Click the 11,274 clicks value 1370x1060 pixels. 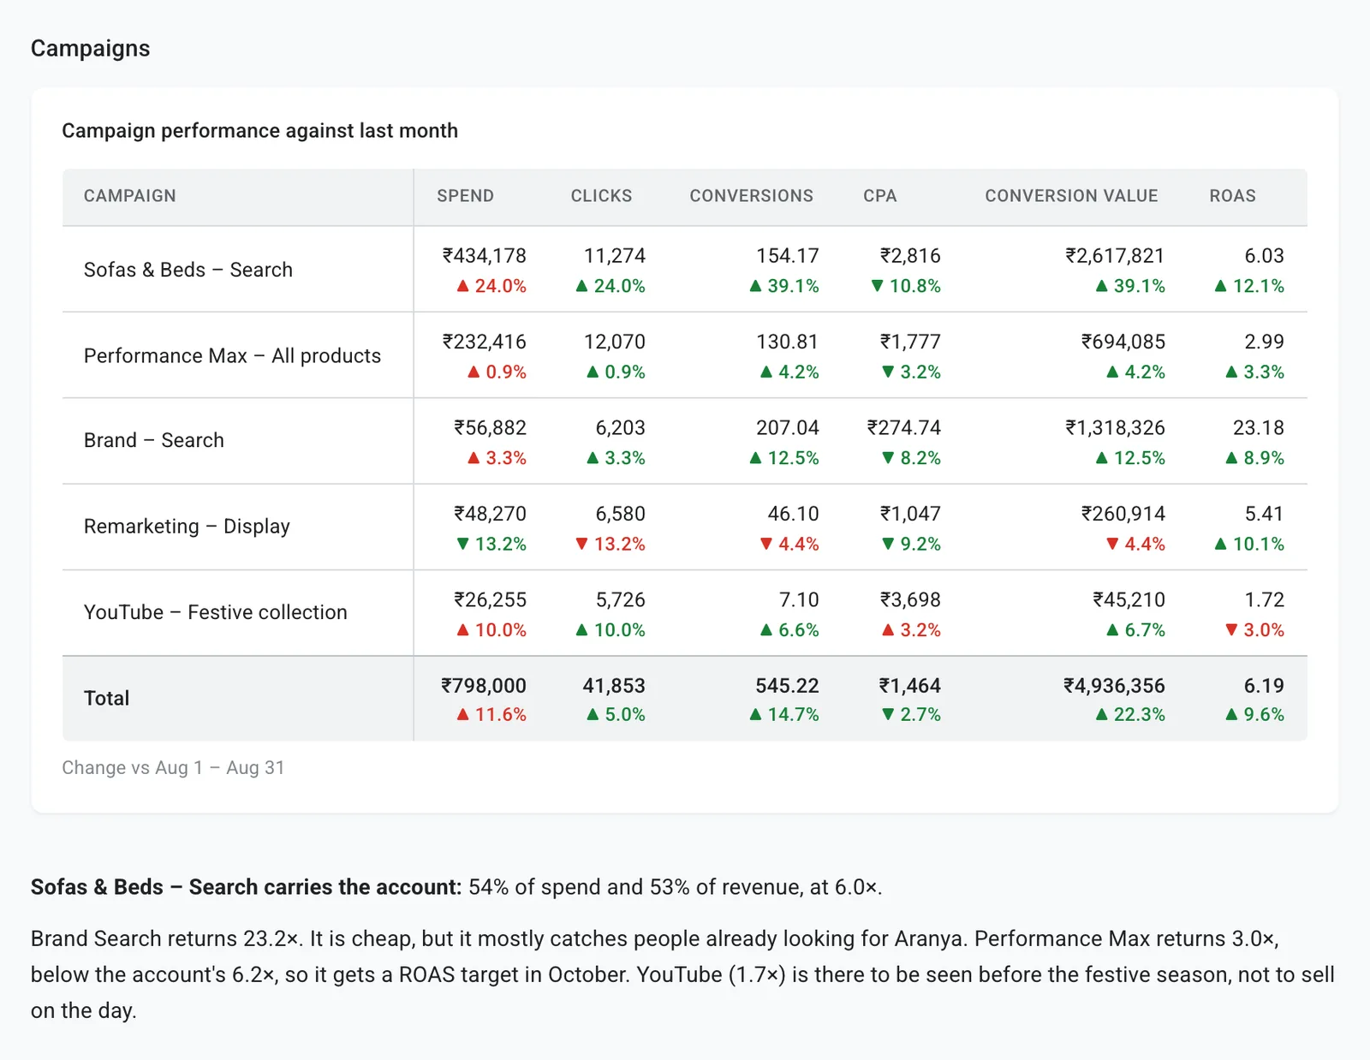coord(615,255)
